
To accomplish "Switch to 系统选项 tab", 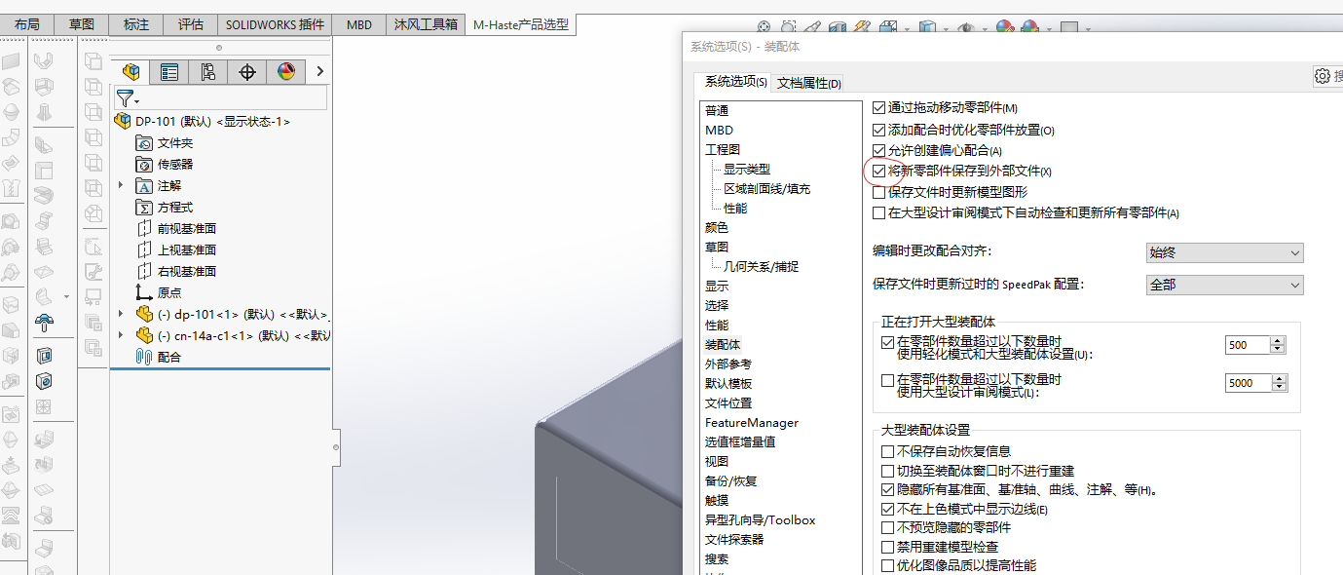I will pos(735,82).
